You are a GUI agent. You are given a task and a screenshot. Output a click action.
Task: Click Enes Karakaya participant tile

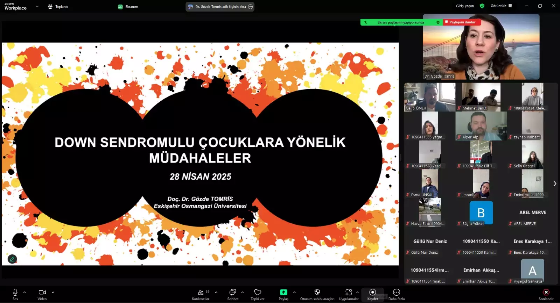tap(532, 241)
